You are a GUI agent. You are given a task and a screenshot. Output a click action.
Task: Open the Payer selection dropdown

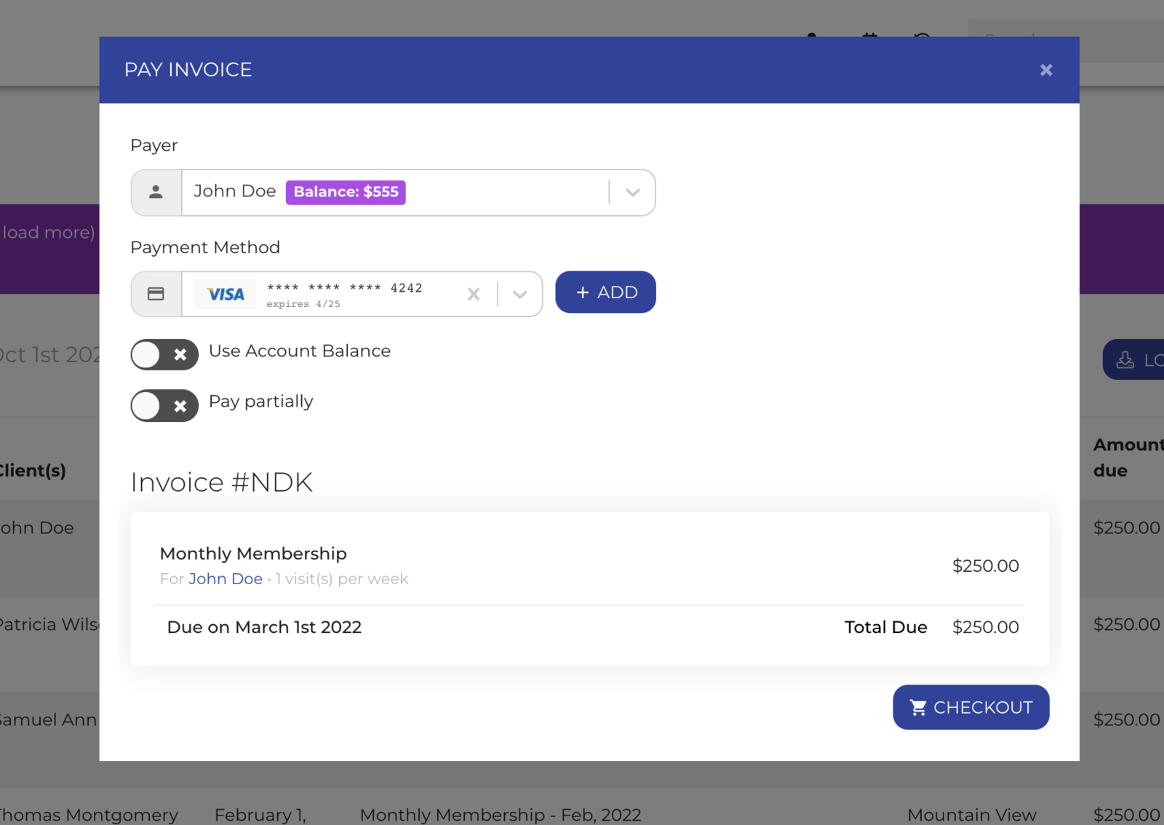631,192
